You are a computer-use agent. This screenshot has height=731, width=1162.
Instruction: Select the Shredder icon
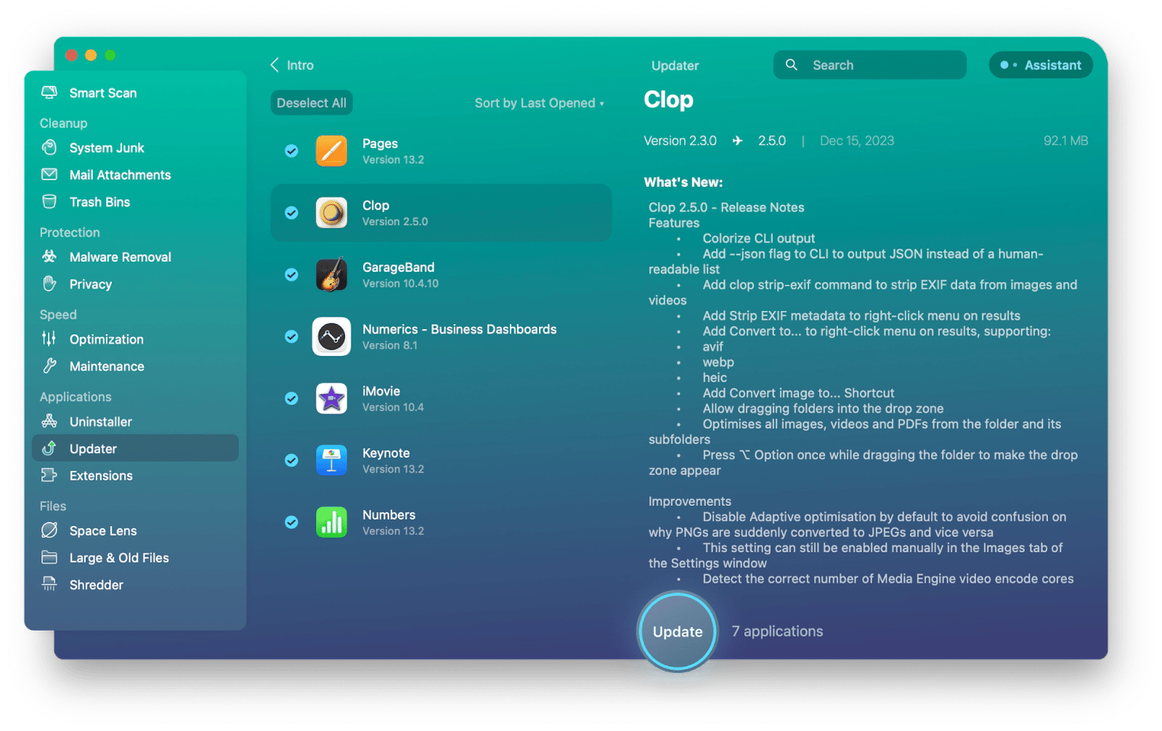click(49, 584)
